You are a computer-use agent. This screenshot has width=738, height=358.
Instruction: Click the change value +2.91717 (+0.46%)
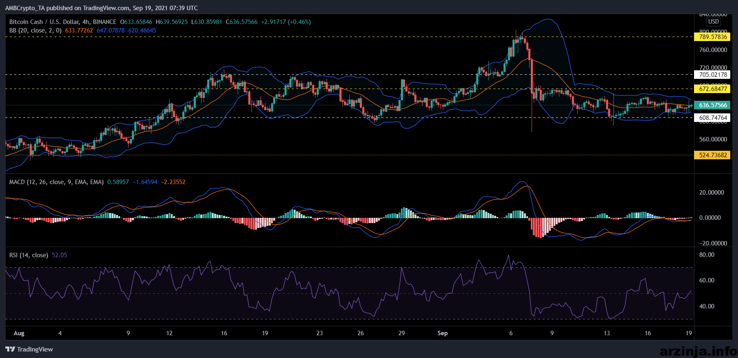coord(286,22)
